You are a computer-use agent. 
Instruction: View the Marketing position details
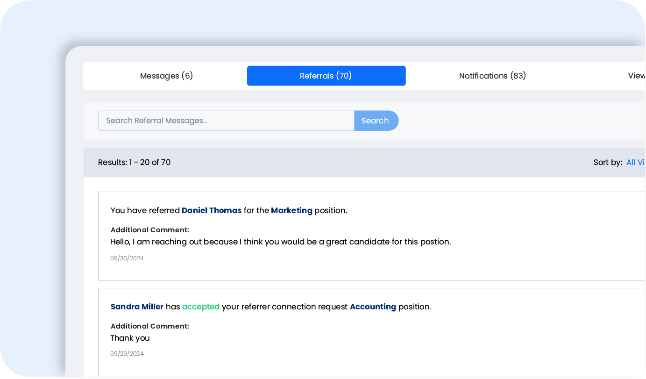coord(291,210)
